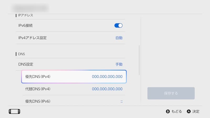The image size is (210, 118).
Task: Toggle the IPv6接続 switch off
Action: tap(118, 25)
